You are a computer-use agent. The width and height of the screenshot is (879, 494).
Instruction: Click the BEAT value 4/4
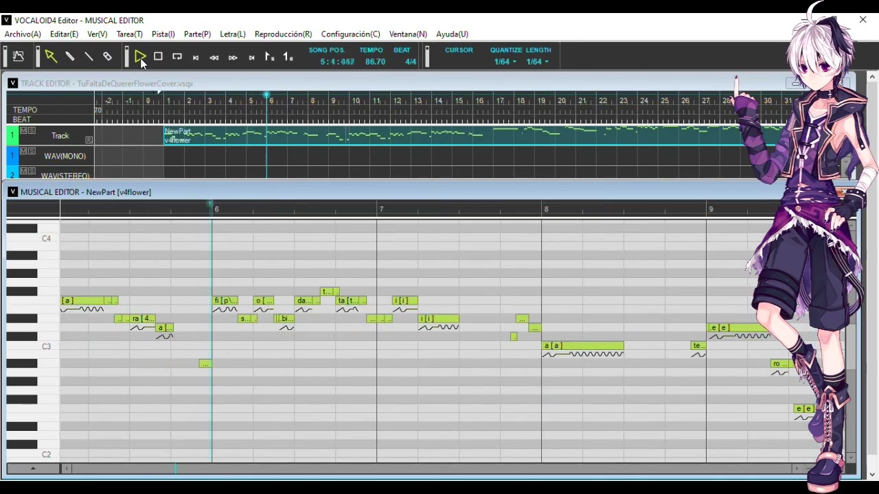pyautogui.click(x=410, y=62)
